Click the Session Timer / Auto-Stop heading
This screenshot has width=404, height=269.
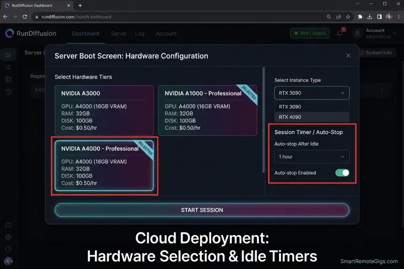308,132
